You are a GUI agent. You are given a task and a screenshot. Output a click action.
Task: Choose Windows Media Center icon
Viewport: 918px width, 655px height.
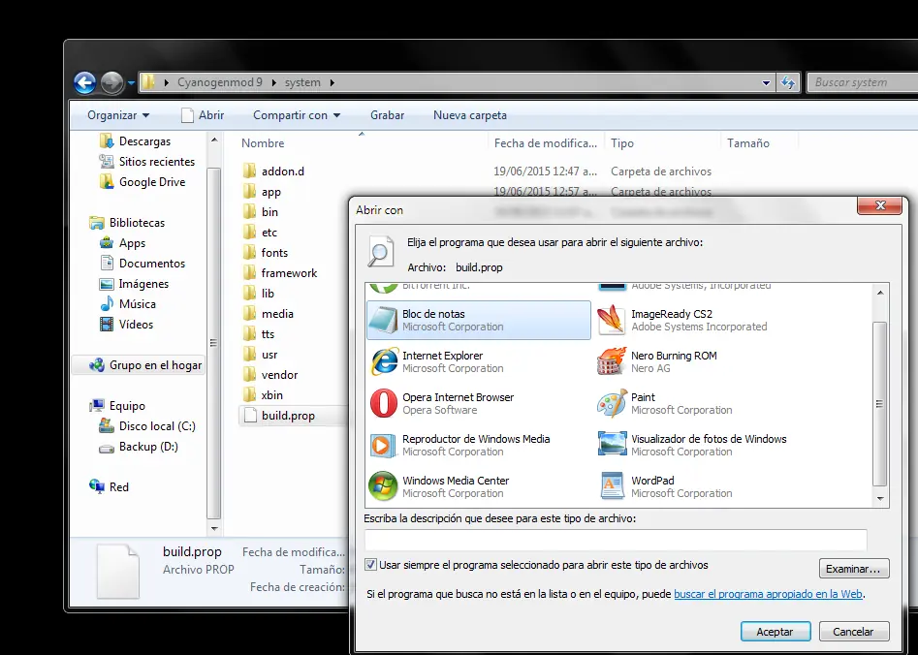(x=384, y=486)
